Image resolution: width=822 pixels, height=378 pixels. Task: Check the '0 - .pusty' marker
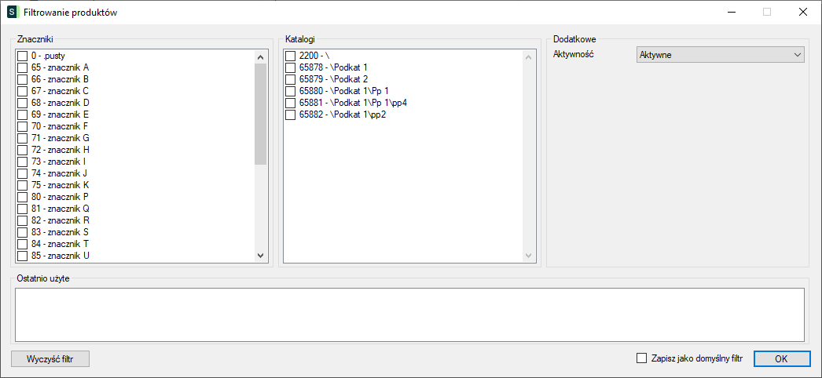[22, 56]
